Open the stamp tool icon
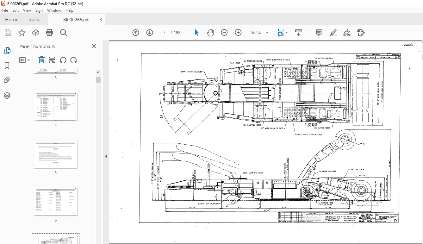This screenshot has width=423, height=244. point(361,33)
